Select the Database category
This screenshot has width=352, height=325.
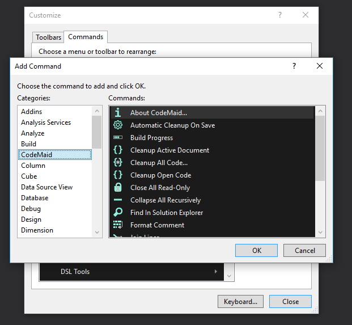(55, 197)
